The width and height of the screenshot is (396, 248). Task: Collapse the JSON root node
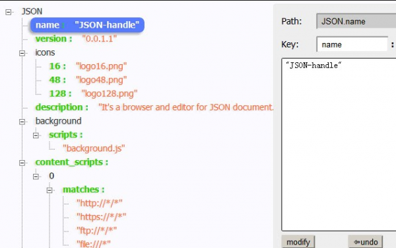[x=9, y=12]
